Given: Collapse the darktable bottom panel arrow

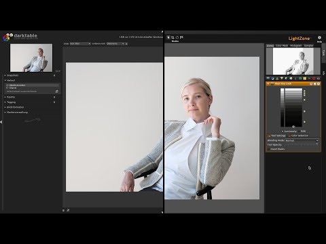Looking at the screenshot, I should pos(162,212).
